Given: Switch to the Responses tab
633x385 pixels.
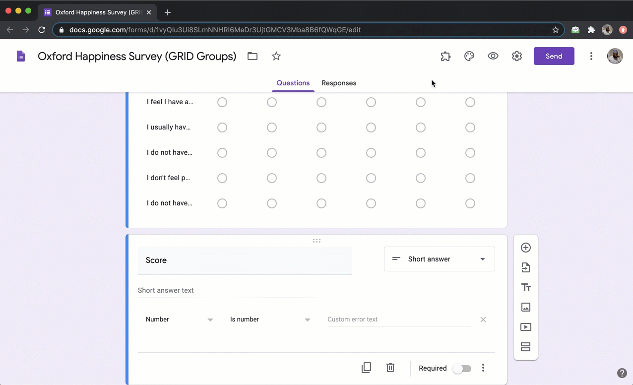Looking at the screenshot, I should click(x=339, y=83).
